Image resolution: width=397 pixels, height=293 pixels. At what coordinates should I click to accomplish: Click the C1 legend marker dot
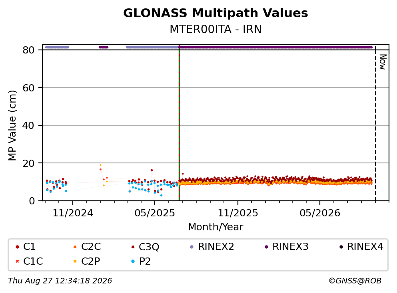pyautogui.click(x=17, y=247)
